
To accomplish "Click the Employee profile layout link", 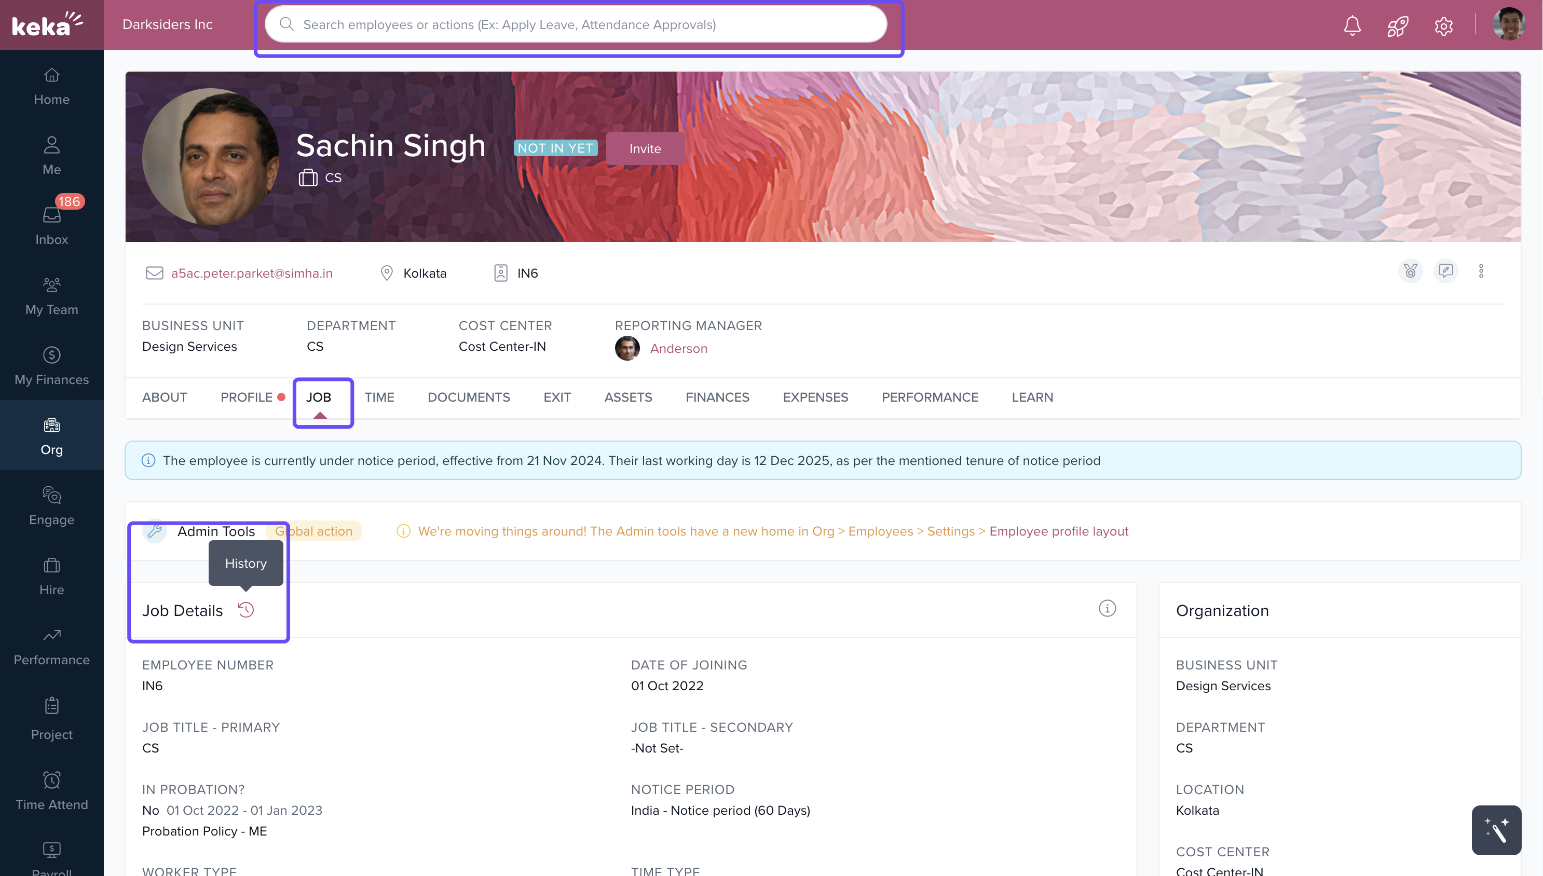I will [1058, 531].
